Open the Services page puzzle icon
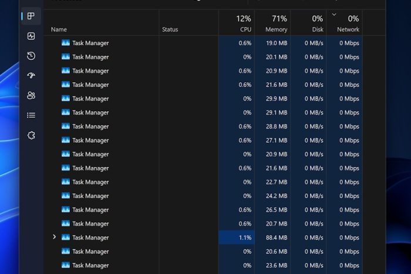The image size is (411, 274). (31, 135)
